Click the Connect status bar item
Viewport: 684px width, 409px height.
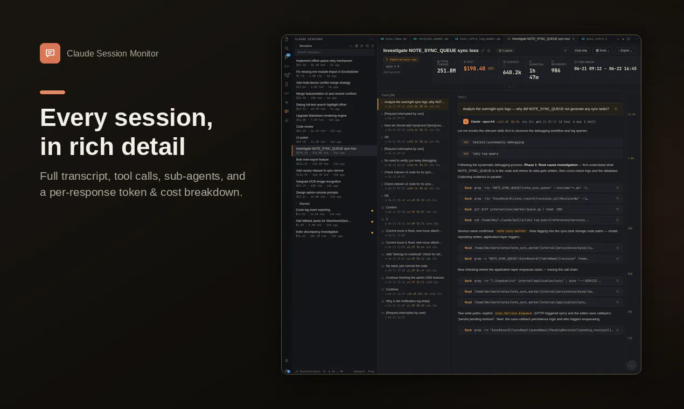(359, 371)
